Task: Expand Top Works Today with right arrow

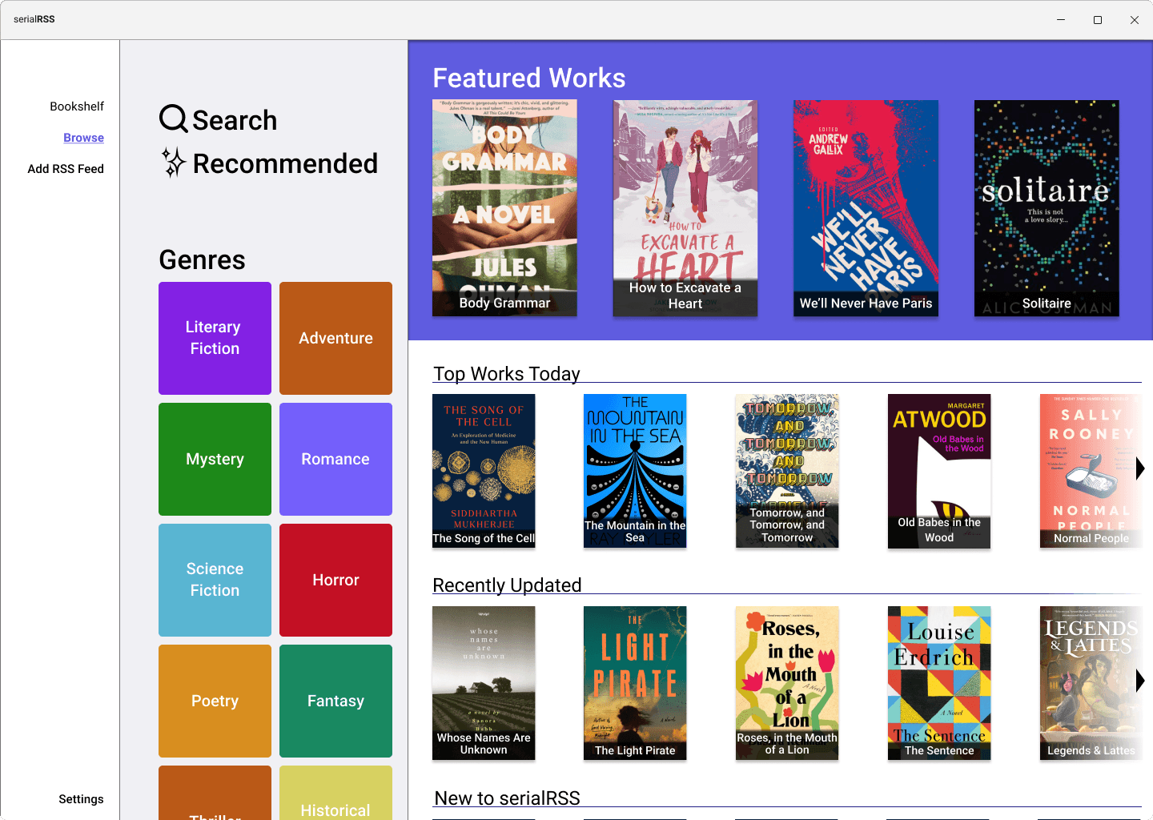Action: coord(1140,468)
